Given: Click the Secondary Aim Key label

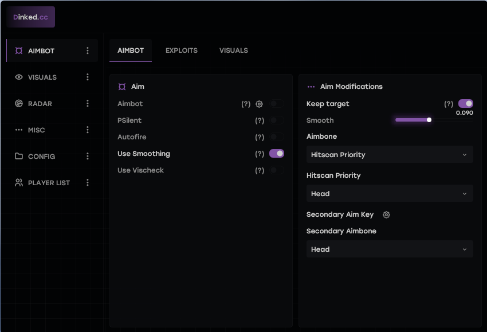Looking at the screenshot, I should coord(340,214).
